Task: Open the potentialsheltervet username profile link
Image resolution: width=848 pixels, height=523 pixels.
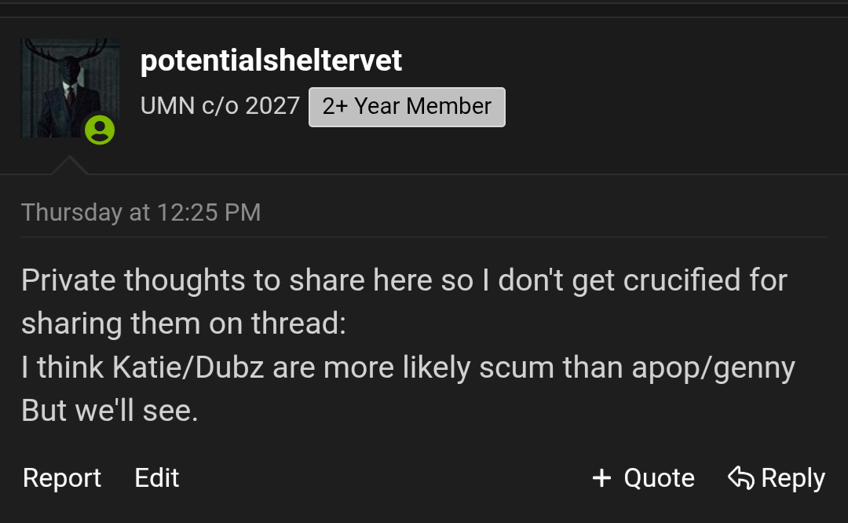Action: [x=271, y=60]
